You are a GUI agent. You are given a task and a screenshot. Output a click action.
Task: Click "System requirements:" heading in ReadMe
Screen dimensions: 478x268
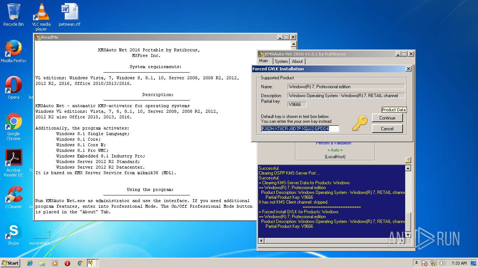coord(155,67)
